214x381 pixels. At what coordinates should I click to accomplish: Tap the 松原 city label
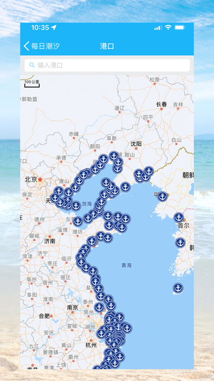(x=154, y=79)
